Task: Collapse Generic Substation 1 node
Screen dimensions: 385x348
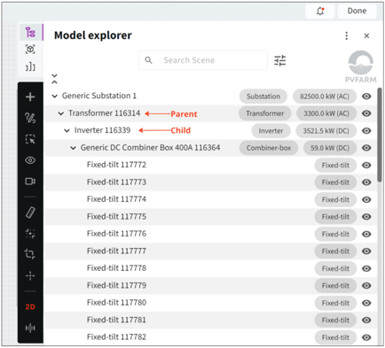Action: point(55,96)
